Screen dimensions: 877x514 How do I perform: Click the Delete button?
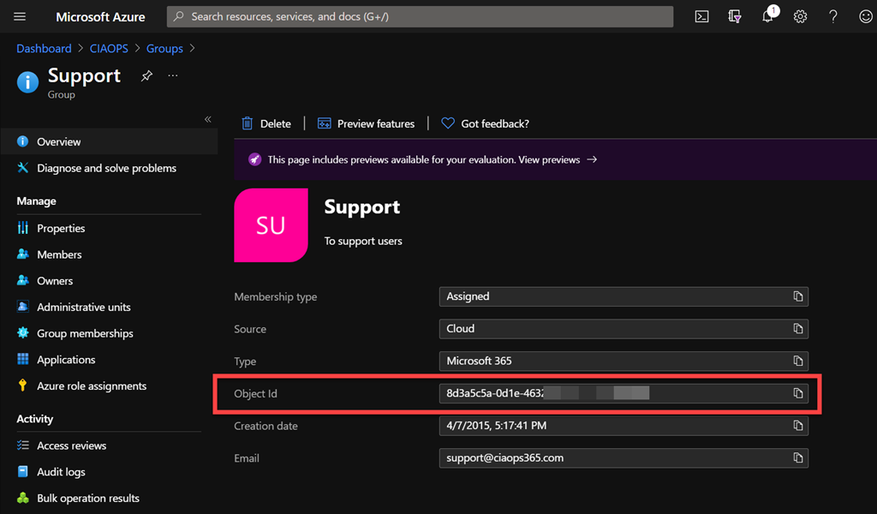click(266, 123)
